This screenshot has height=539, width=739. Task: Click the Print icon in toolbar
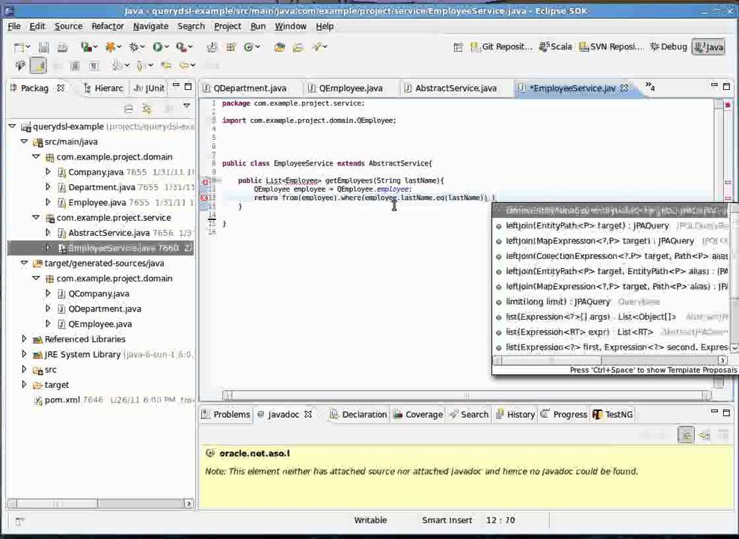click(x=62, y=46)
